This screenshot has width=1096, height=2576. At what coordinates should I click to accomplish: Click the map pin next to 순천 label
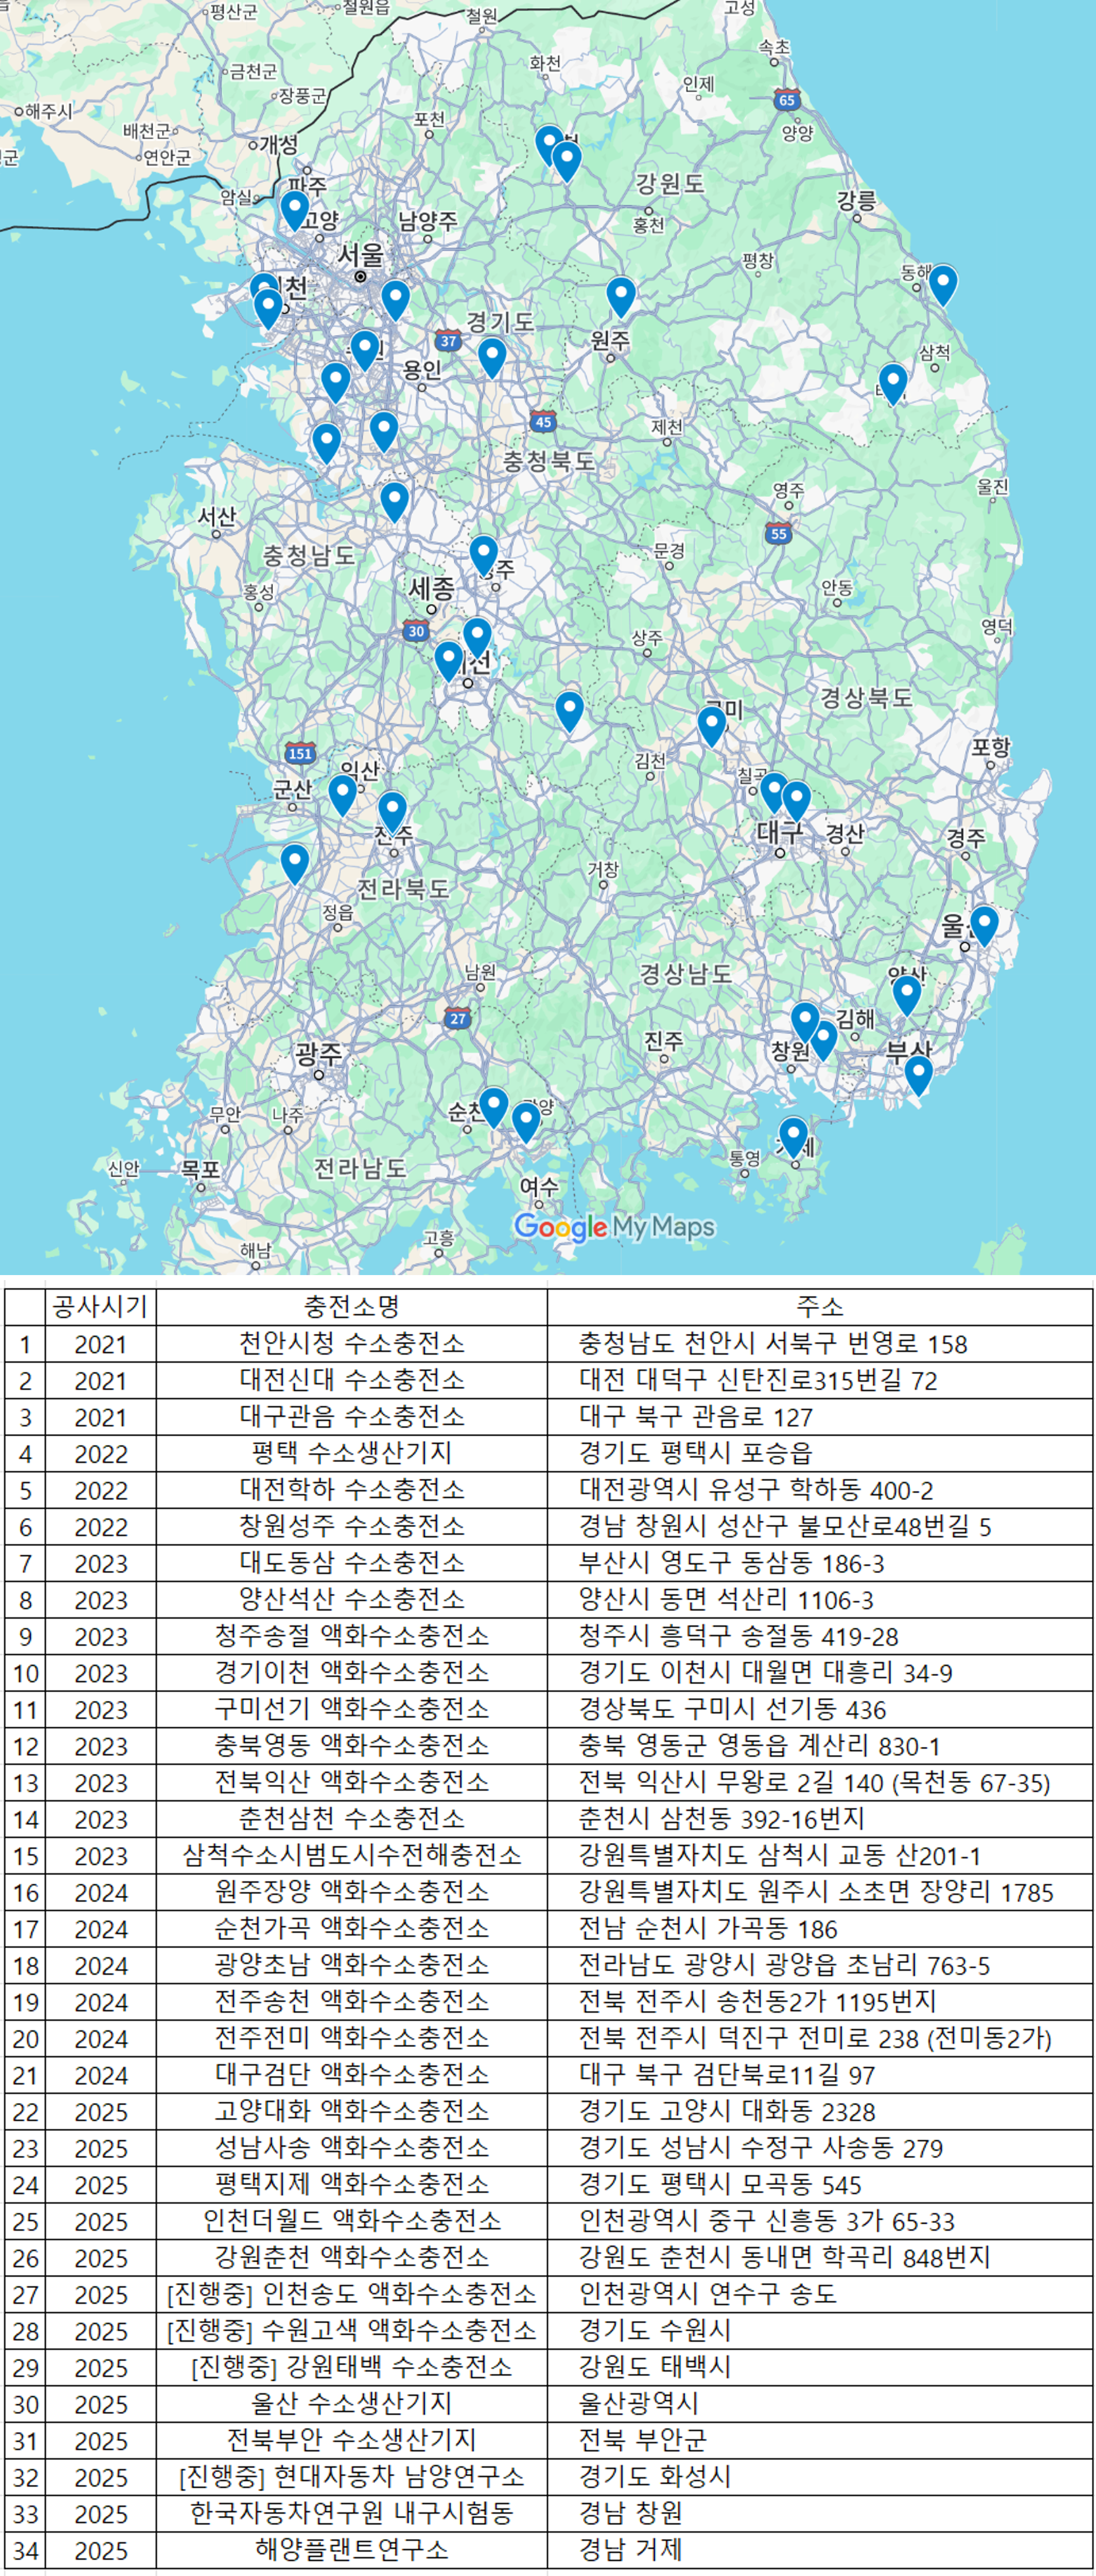[x=493, y=1108]
